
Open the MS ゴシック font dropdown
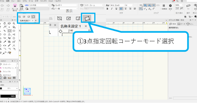click(x=118, y=5)
